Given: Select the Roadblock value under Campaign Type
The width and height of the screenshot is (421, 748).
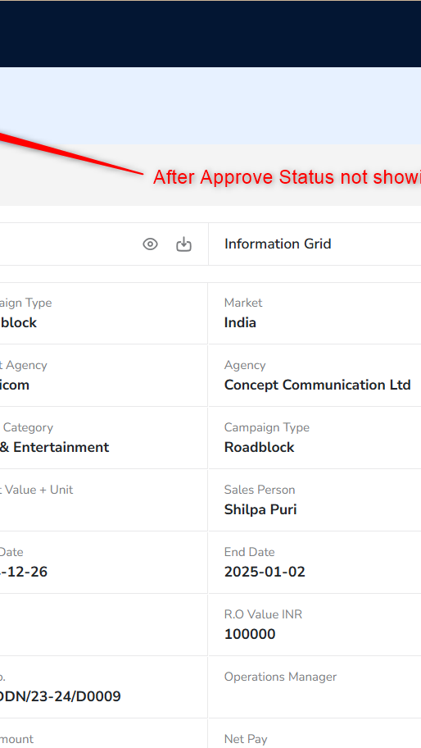Looking at the screenshot, I should point(259,448).
